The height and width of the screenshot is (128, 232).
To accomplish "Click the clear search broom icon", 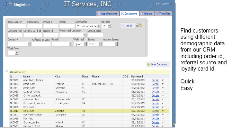I will [141, 25].
